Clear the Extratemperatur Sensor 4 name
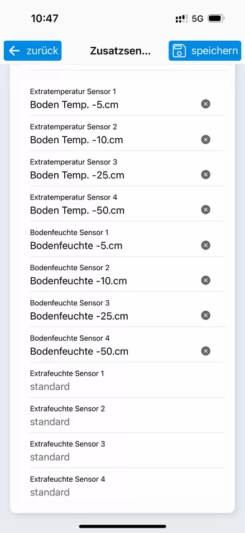Viewport: 245px width, 533px height. pos(205,210)
